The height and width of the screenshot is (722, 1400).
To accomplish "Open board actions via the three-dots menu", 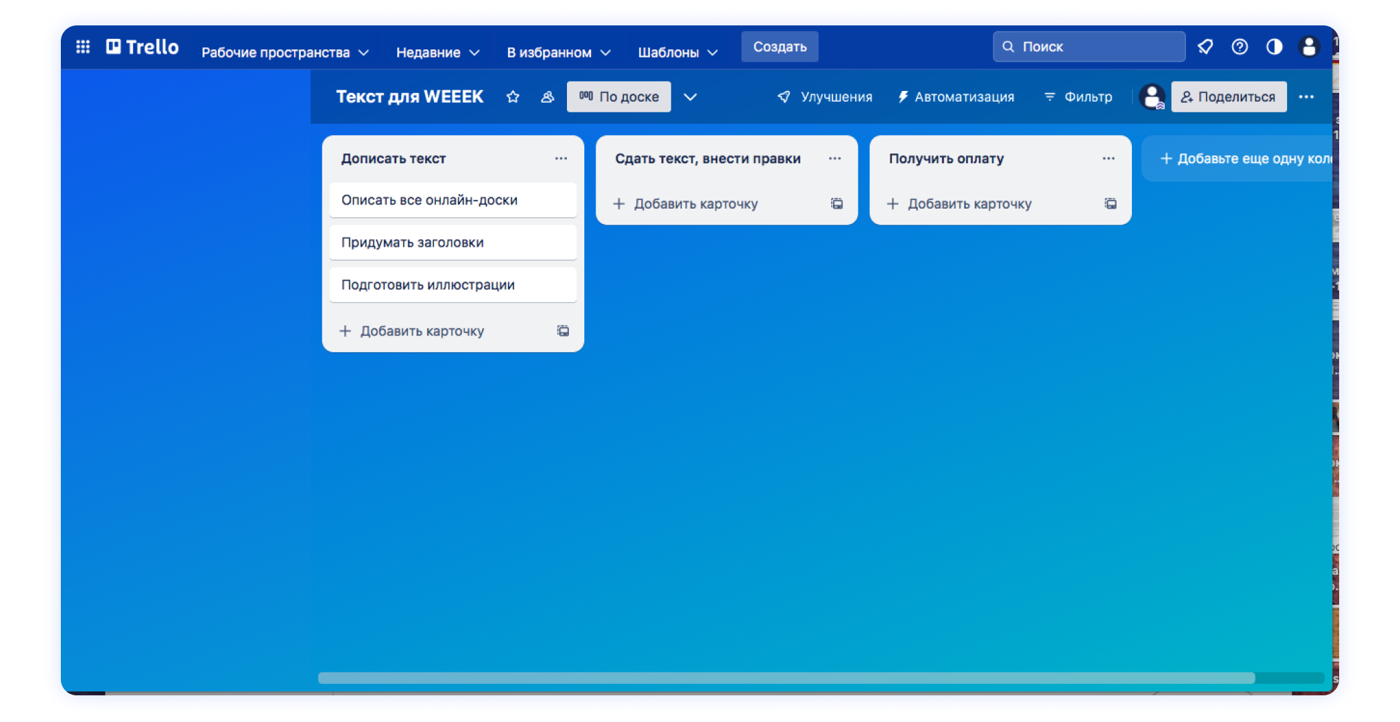I will coord(1306,96).
